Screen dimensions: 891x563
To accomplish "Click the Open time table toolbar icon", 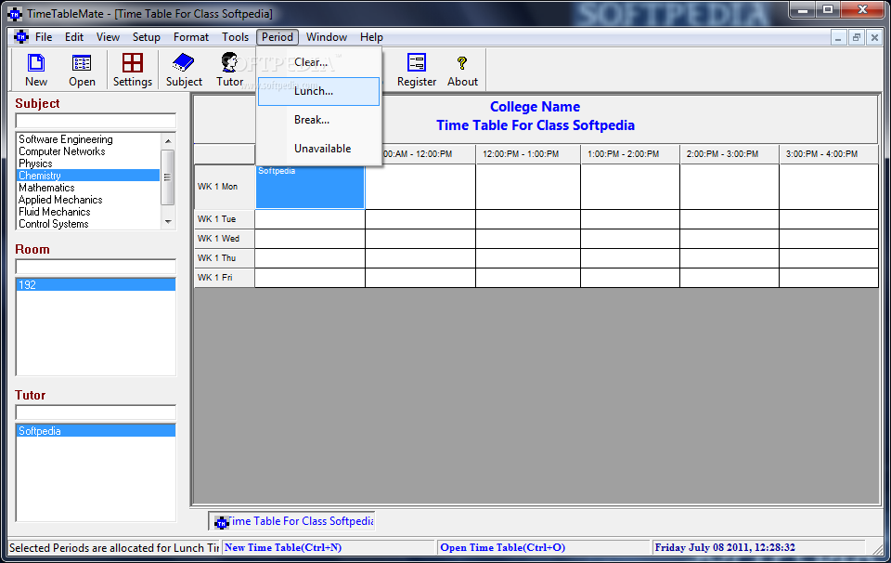I will click(x=82, y=62).
